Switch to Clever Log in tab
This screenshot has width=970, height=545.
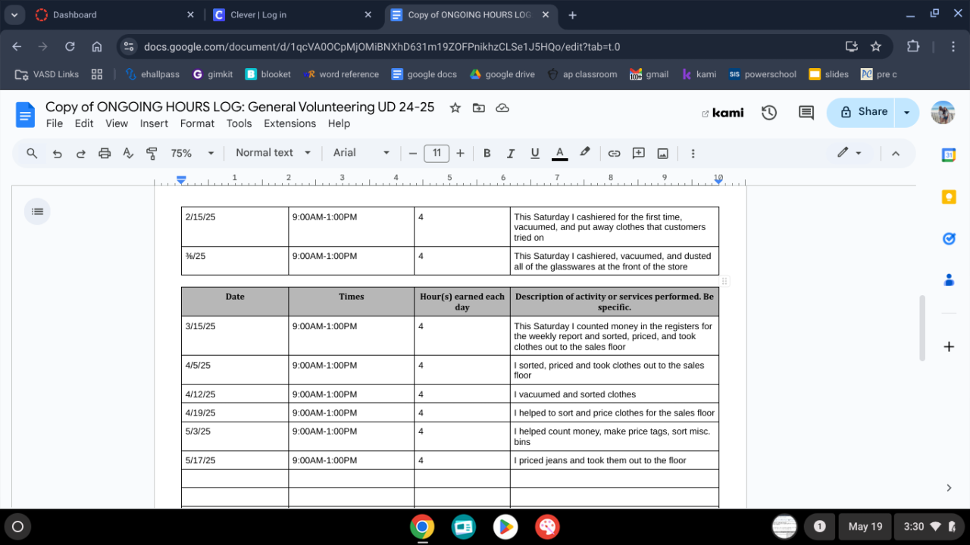pyautogui.click(x=292, y=15)
